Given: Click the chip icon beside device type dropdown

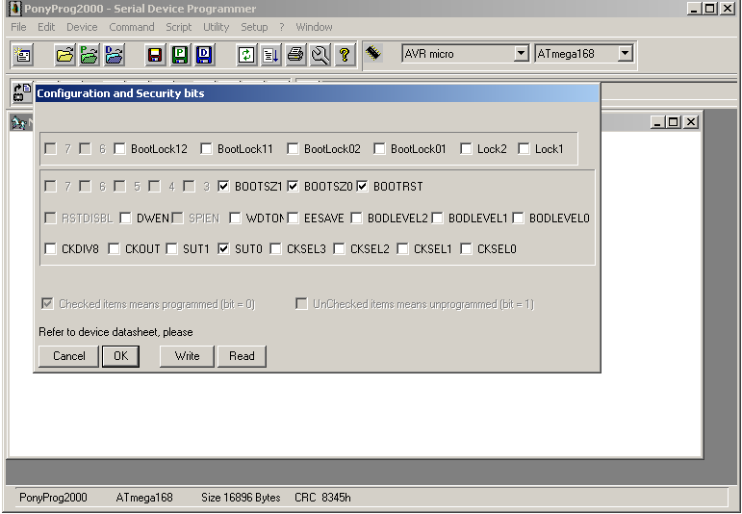Looking at the screenshot, I should coord(373,53).
